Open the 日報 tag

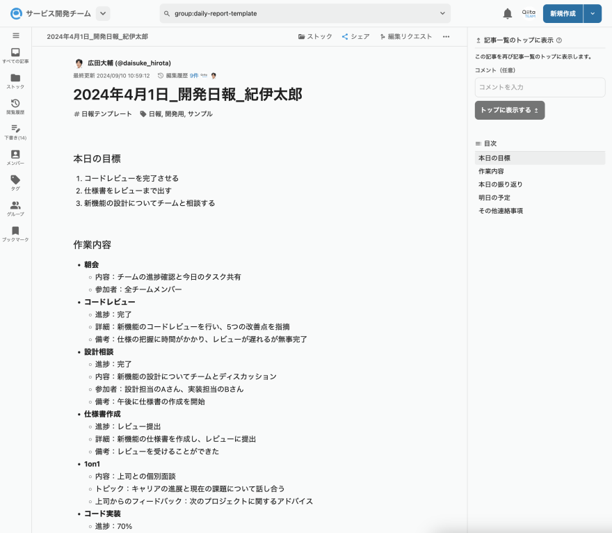pyautogui.click(x=155, y=114)
